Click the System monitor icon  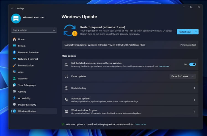(x=14, y=46)
